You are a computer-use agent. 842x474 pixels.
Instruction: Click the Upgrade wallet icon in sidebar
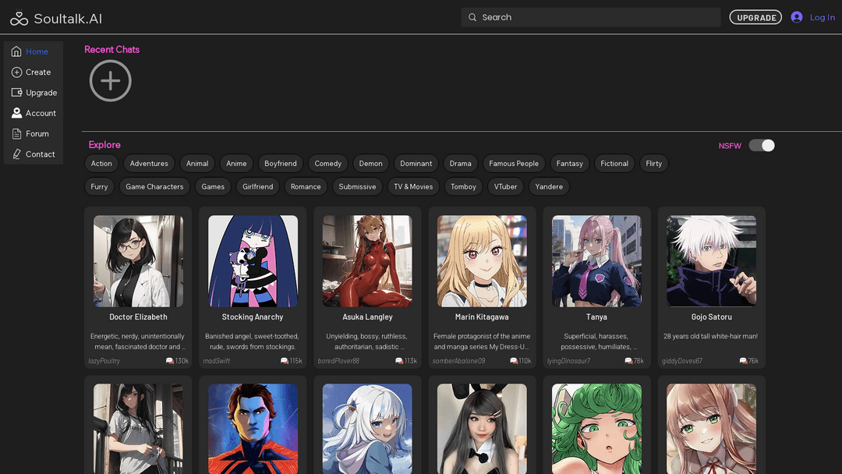(16, 93)
